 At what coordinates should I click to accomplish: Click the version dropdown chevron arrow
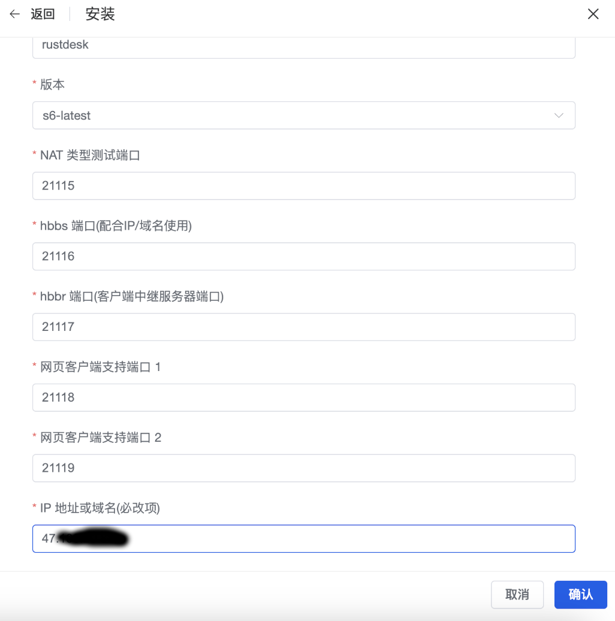pyautogui.click(x=559, y=116)
